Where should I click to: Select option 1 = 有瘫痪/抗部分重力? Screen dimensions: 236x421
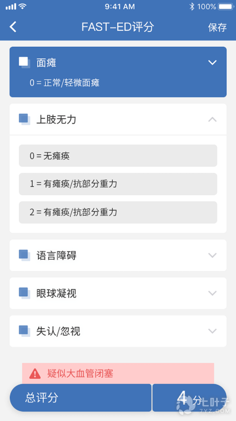(118, 184)
